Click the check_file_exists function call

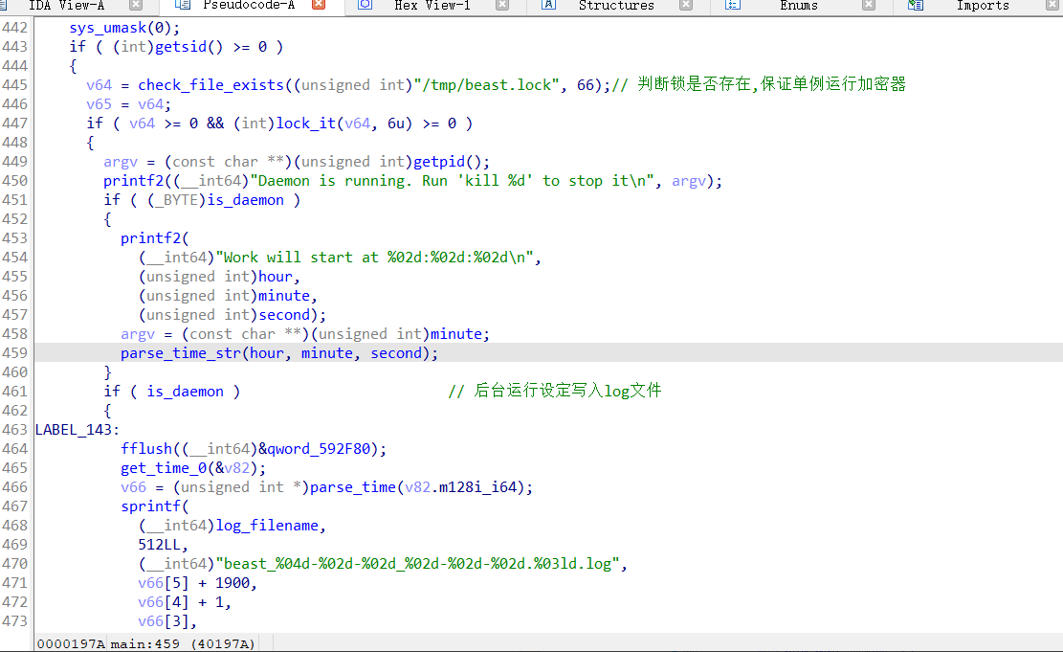point(210,85)
